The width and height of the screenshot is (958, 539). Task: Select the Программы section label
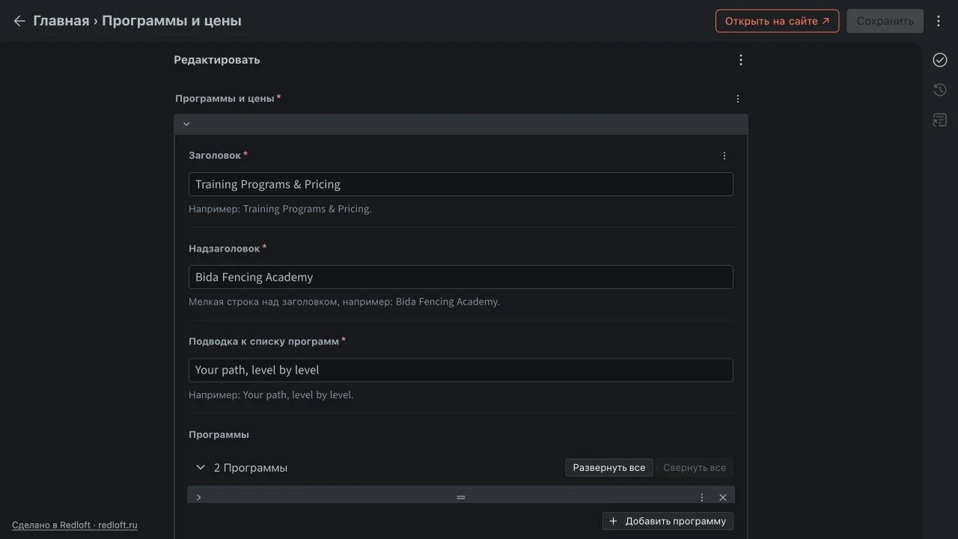pos(219,435)
